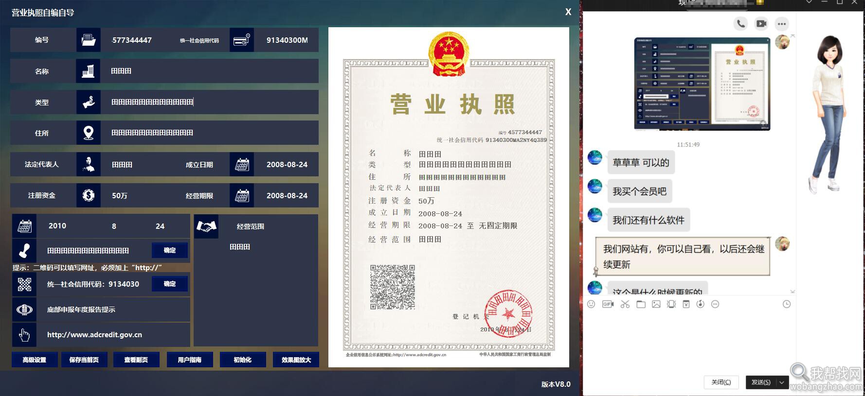Viewport: 865px width, 396px height.
Task: Close the 营业执照 tool with X
Action: click(568, 12)
